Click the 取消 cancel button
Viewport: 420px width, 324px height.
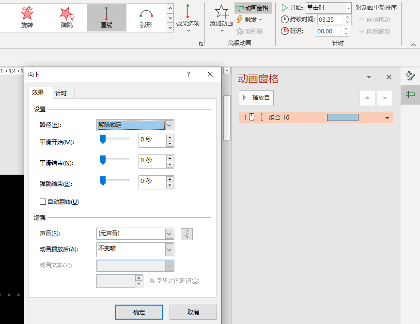click(193, 312)
